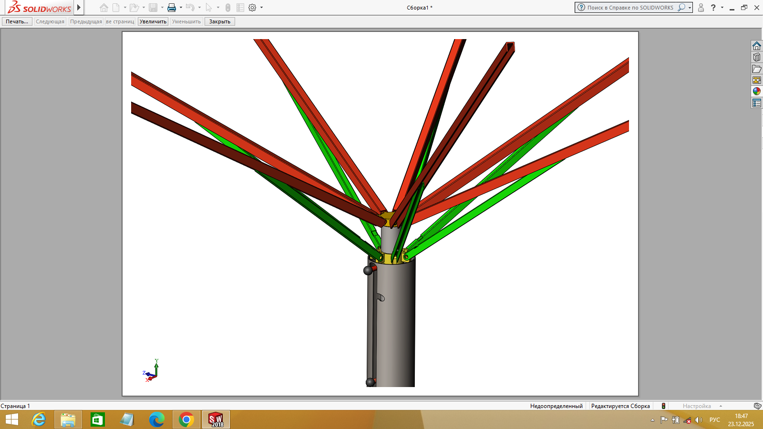Switch input language via РУС indicator
This screenshot has height=429, width=763.
click(715, 420)
